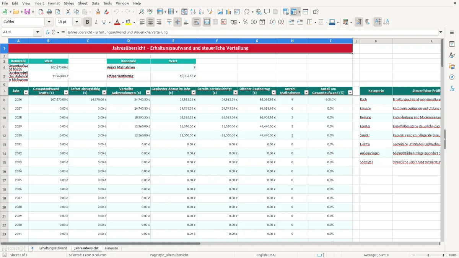
Task: Open Sidebar Properties panel icon
Action: [x=452, y=44]
